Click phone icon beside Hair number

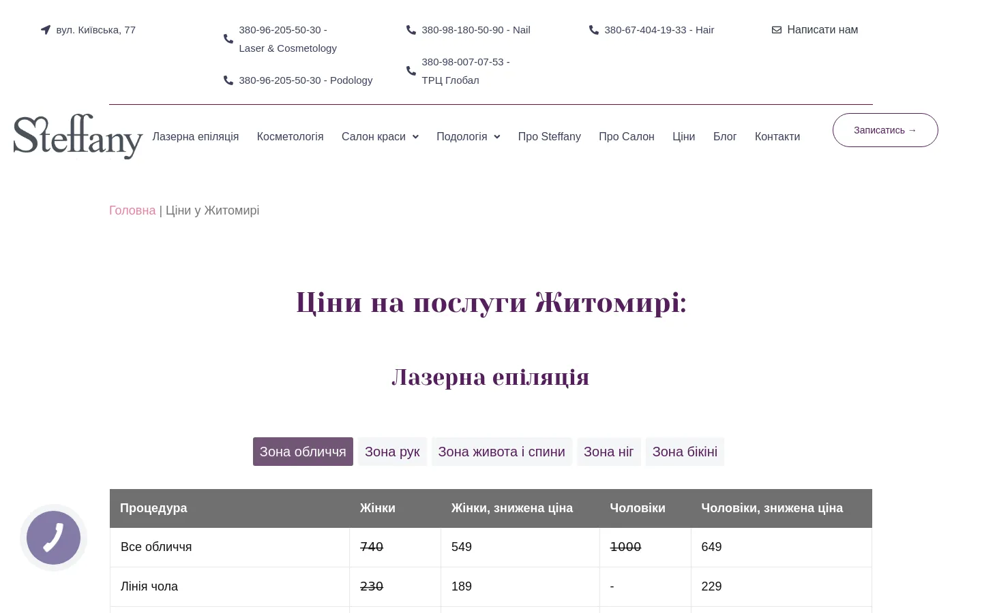pyautogui.click(x=594, y=30)
